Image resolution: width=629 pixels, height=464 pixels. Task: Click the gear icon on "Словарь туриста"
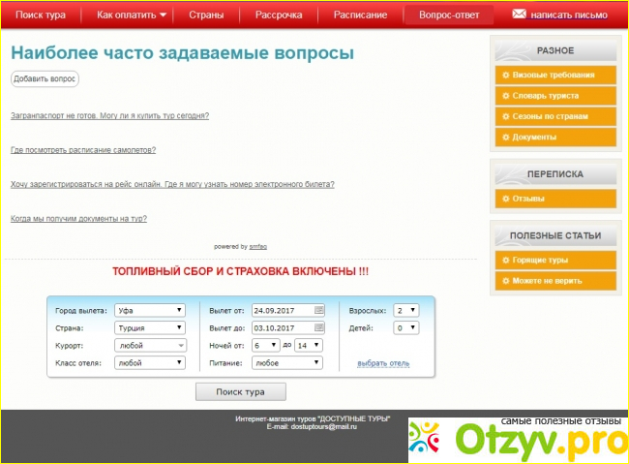[x=504, y=96]
